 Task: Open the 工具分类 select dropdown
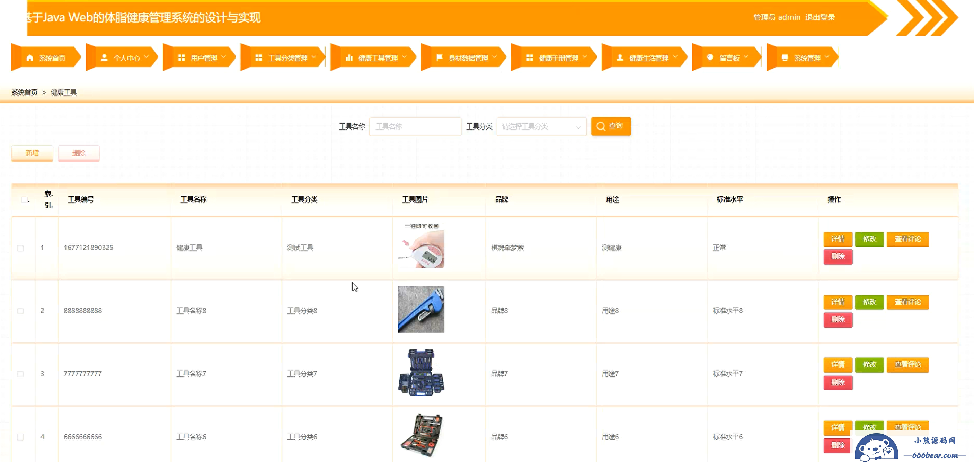click(x=541, y=127)
